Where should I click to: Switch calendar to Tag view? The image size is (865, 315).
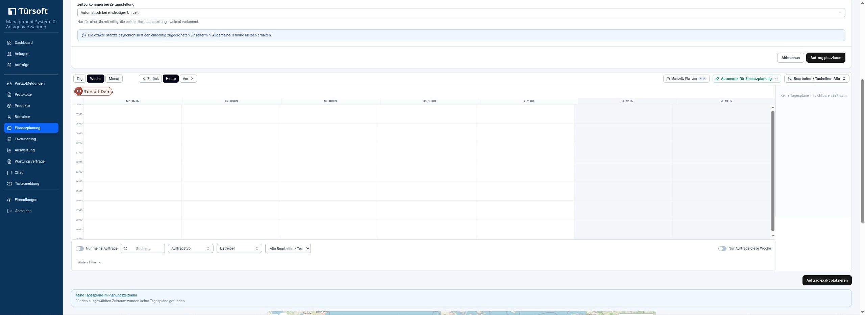coord(79,79)
